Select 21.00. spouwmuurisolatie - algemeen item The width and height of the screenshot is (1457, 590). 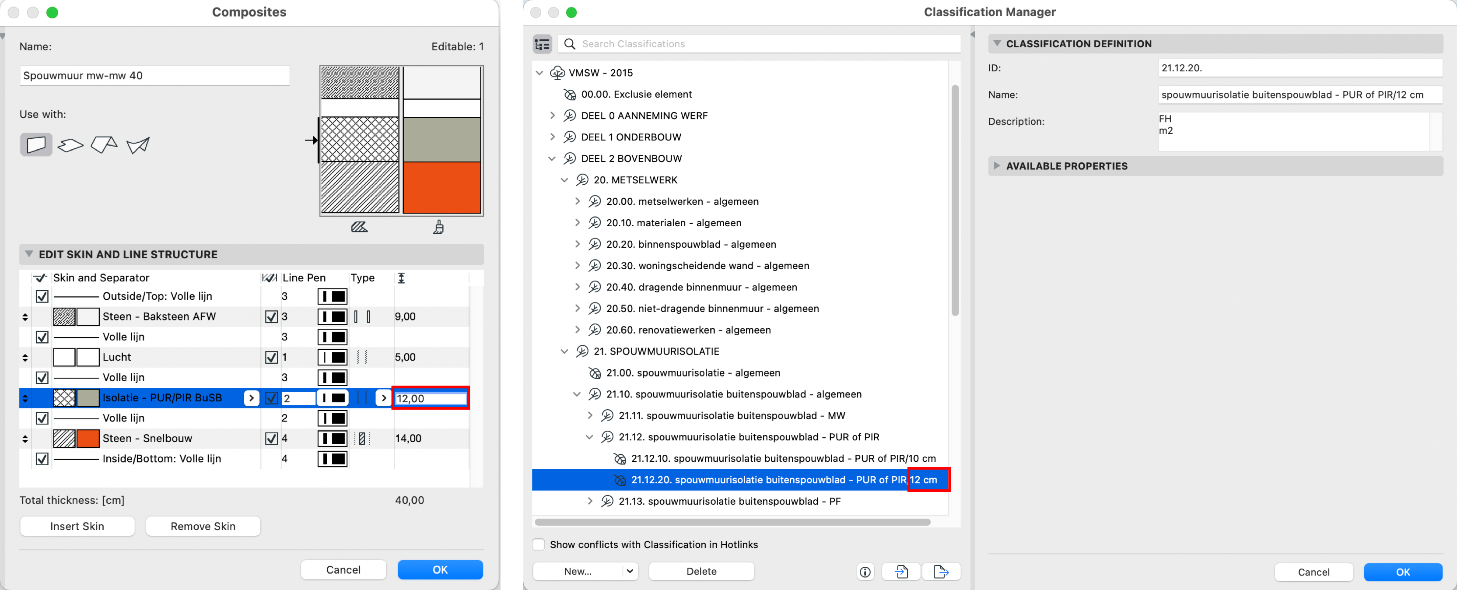click(x=693, y=373)
